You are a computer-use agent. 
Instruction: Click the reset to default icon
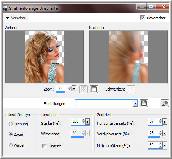(164, 103)
